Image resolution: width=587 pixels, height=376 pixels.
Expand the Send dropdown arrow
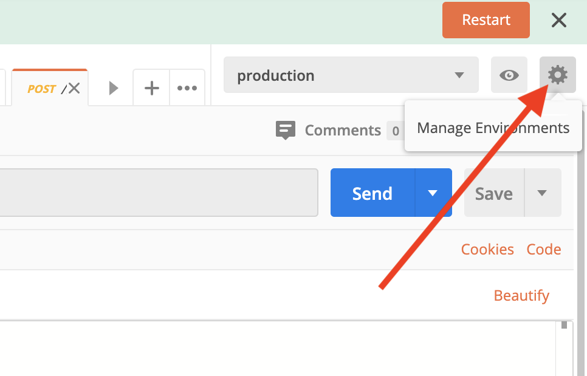point(433,193)
